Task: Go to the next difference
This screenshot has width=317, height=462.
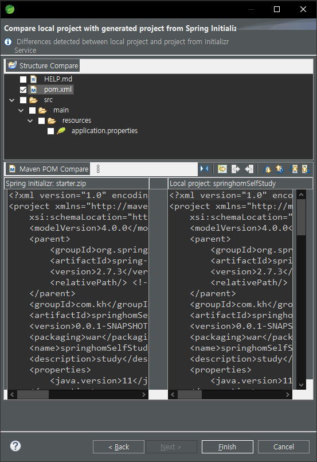Action: [267, 169]
